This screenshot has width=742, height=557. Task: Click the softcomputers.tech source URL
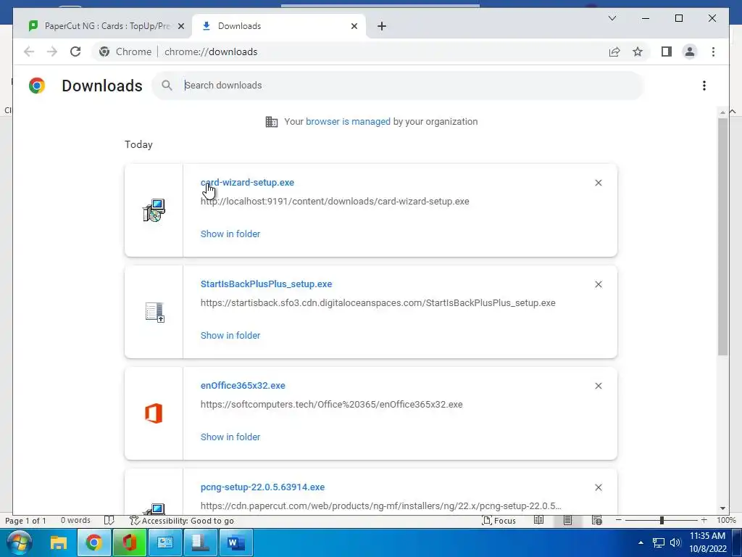[331, 405]
